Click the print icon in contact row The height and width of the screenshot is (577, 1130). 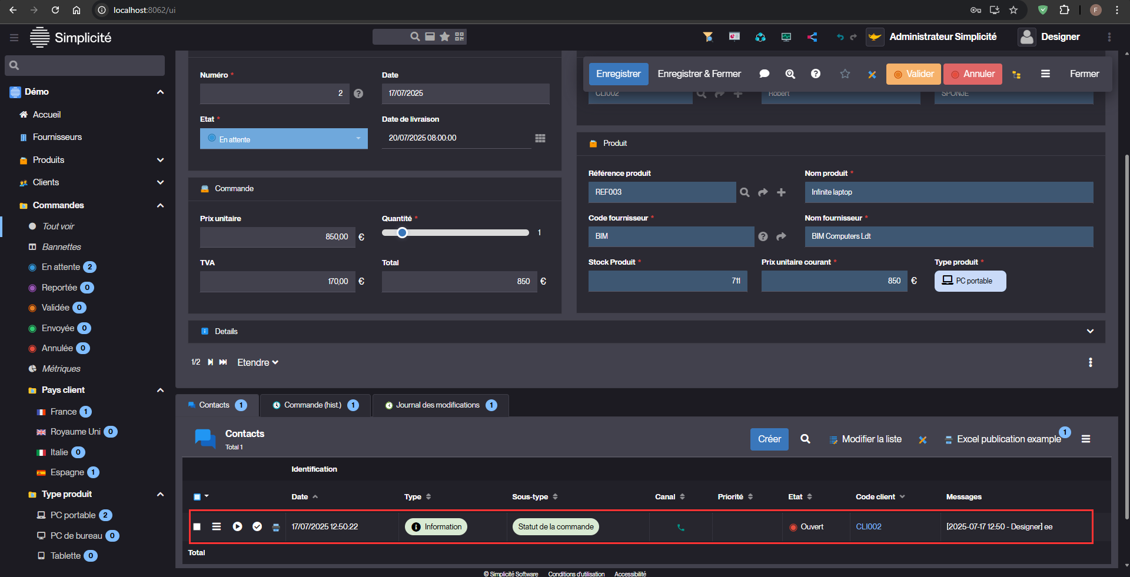(x=275, y=527)
